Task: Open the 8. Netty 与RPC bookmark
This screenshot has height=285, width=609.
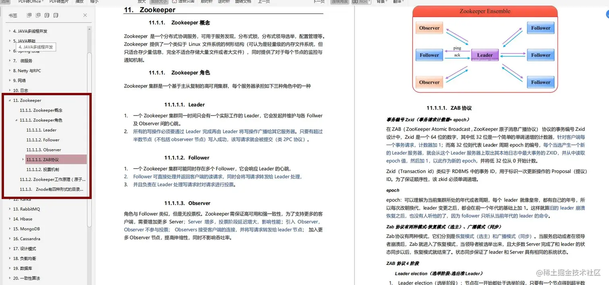Action: point(27,71)
